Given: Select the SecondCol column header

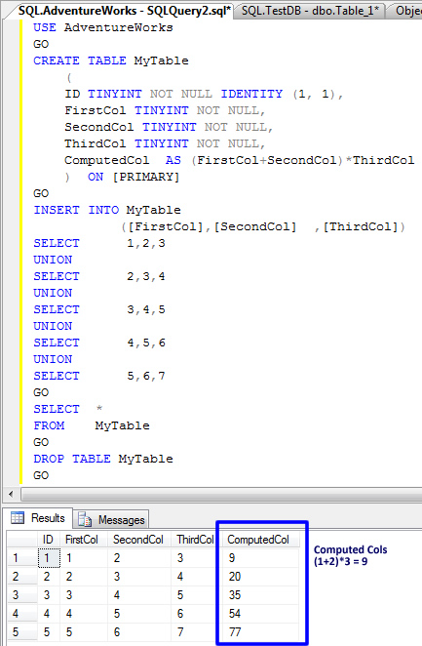Looking at the screenshot, I should tap(139, 540).
